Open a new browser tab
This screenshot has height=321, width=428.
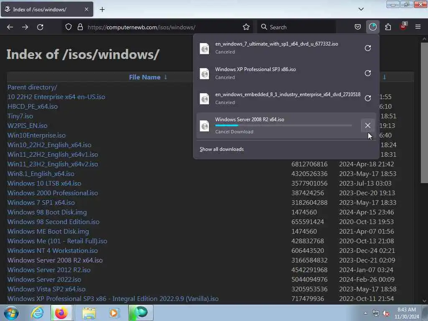point(102,10)
